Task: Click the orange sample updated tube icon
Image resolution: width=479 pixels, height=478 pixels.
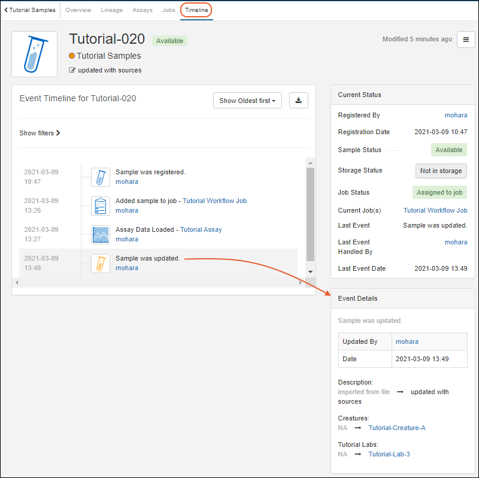Action: [101, 263]
